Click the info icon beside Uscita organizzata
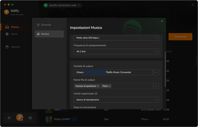198x127 pixels. pos(96,94)
